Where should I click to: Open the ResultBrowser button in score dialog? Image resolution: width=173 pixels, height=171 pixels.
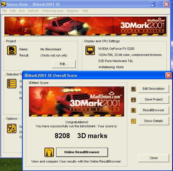pyautogui.click(x=154, y=110)
